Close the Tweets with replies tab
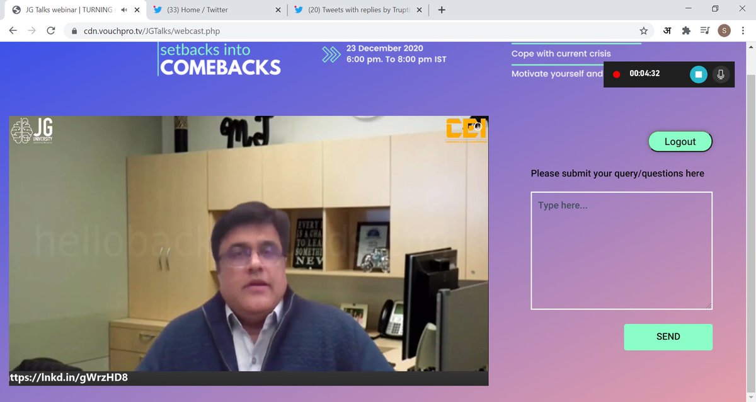 [x=420, y=10]
